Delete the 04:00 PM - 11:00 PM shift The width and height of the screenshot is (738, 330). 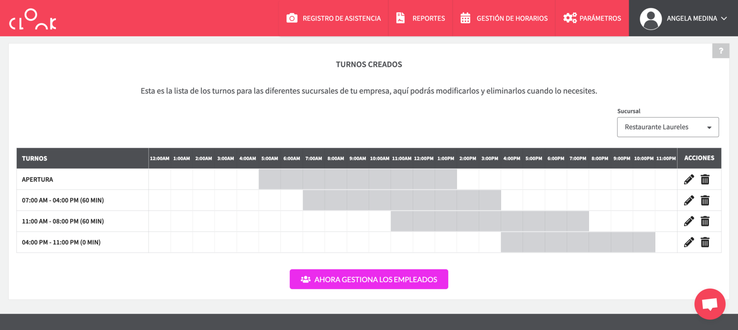(705, 242)
